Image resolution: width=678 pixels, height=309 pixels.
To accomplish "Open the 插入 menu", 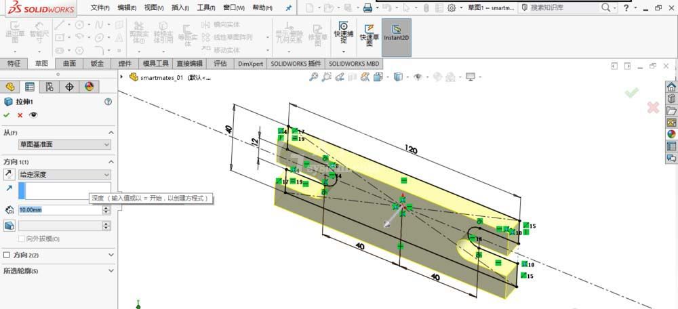I will point(180,7).
